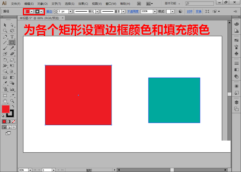This screenshot has height=172, width=241.
Task: Open the fill color dropdown in control bar
Action: click(32, 12)
